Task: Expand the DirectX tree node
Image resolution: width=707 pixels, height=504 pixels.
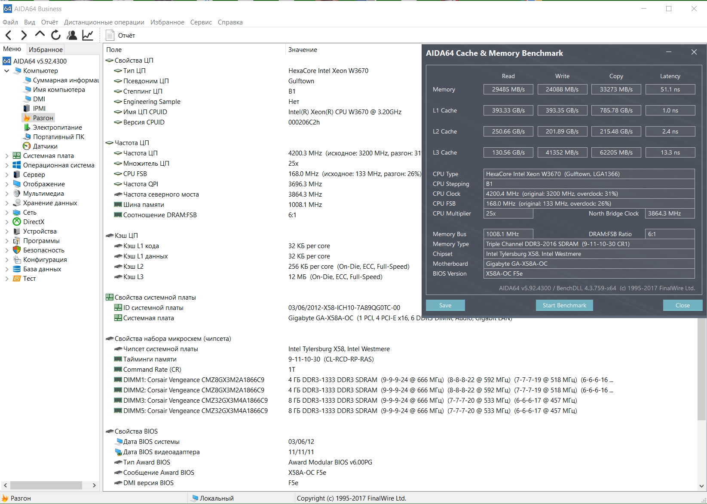Action: 6,222
